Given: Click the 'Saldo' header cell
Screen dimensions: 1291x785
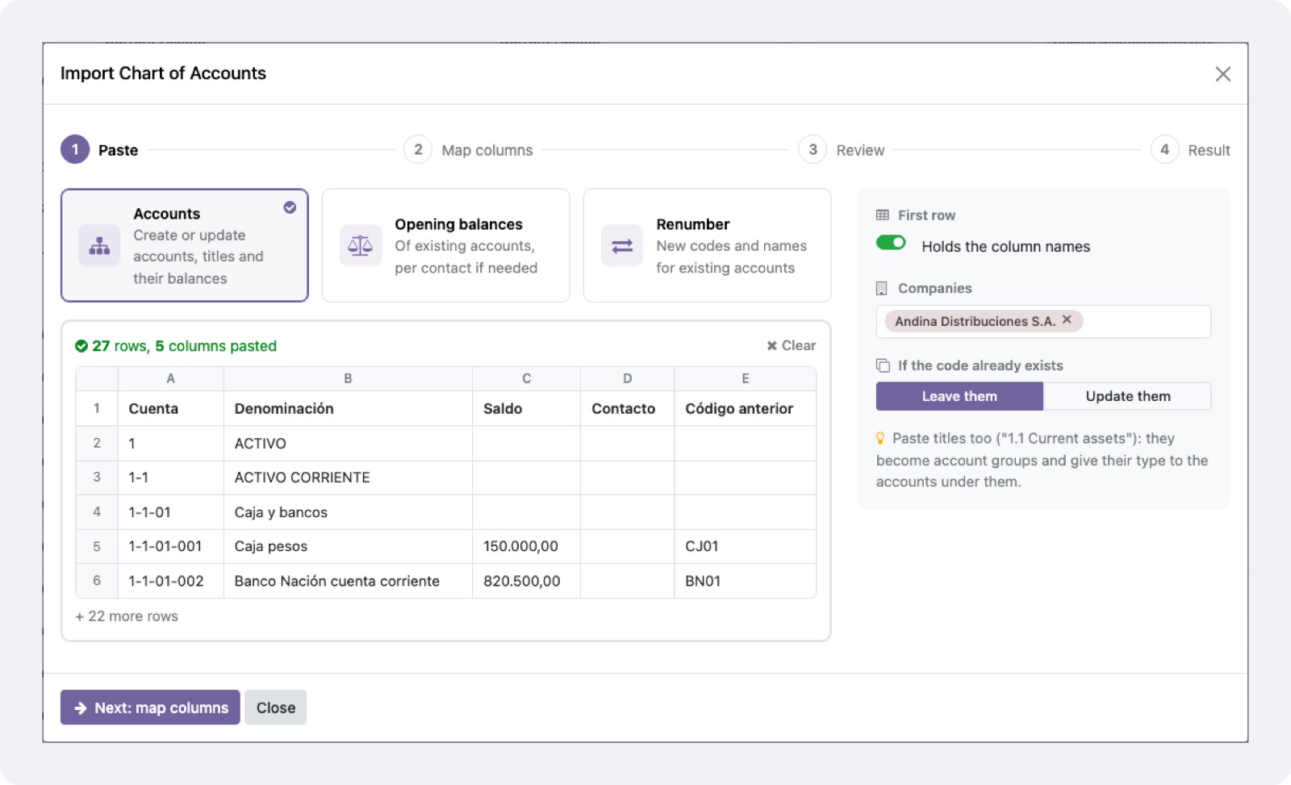Looking at the screenshot, I should pyautogui.click(x=526, y=408).
